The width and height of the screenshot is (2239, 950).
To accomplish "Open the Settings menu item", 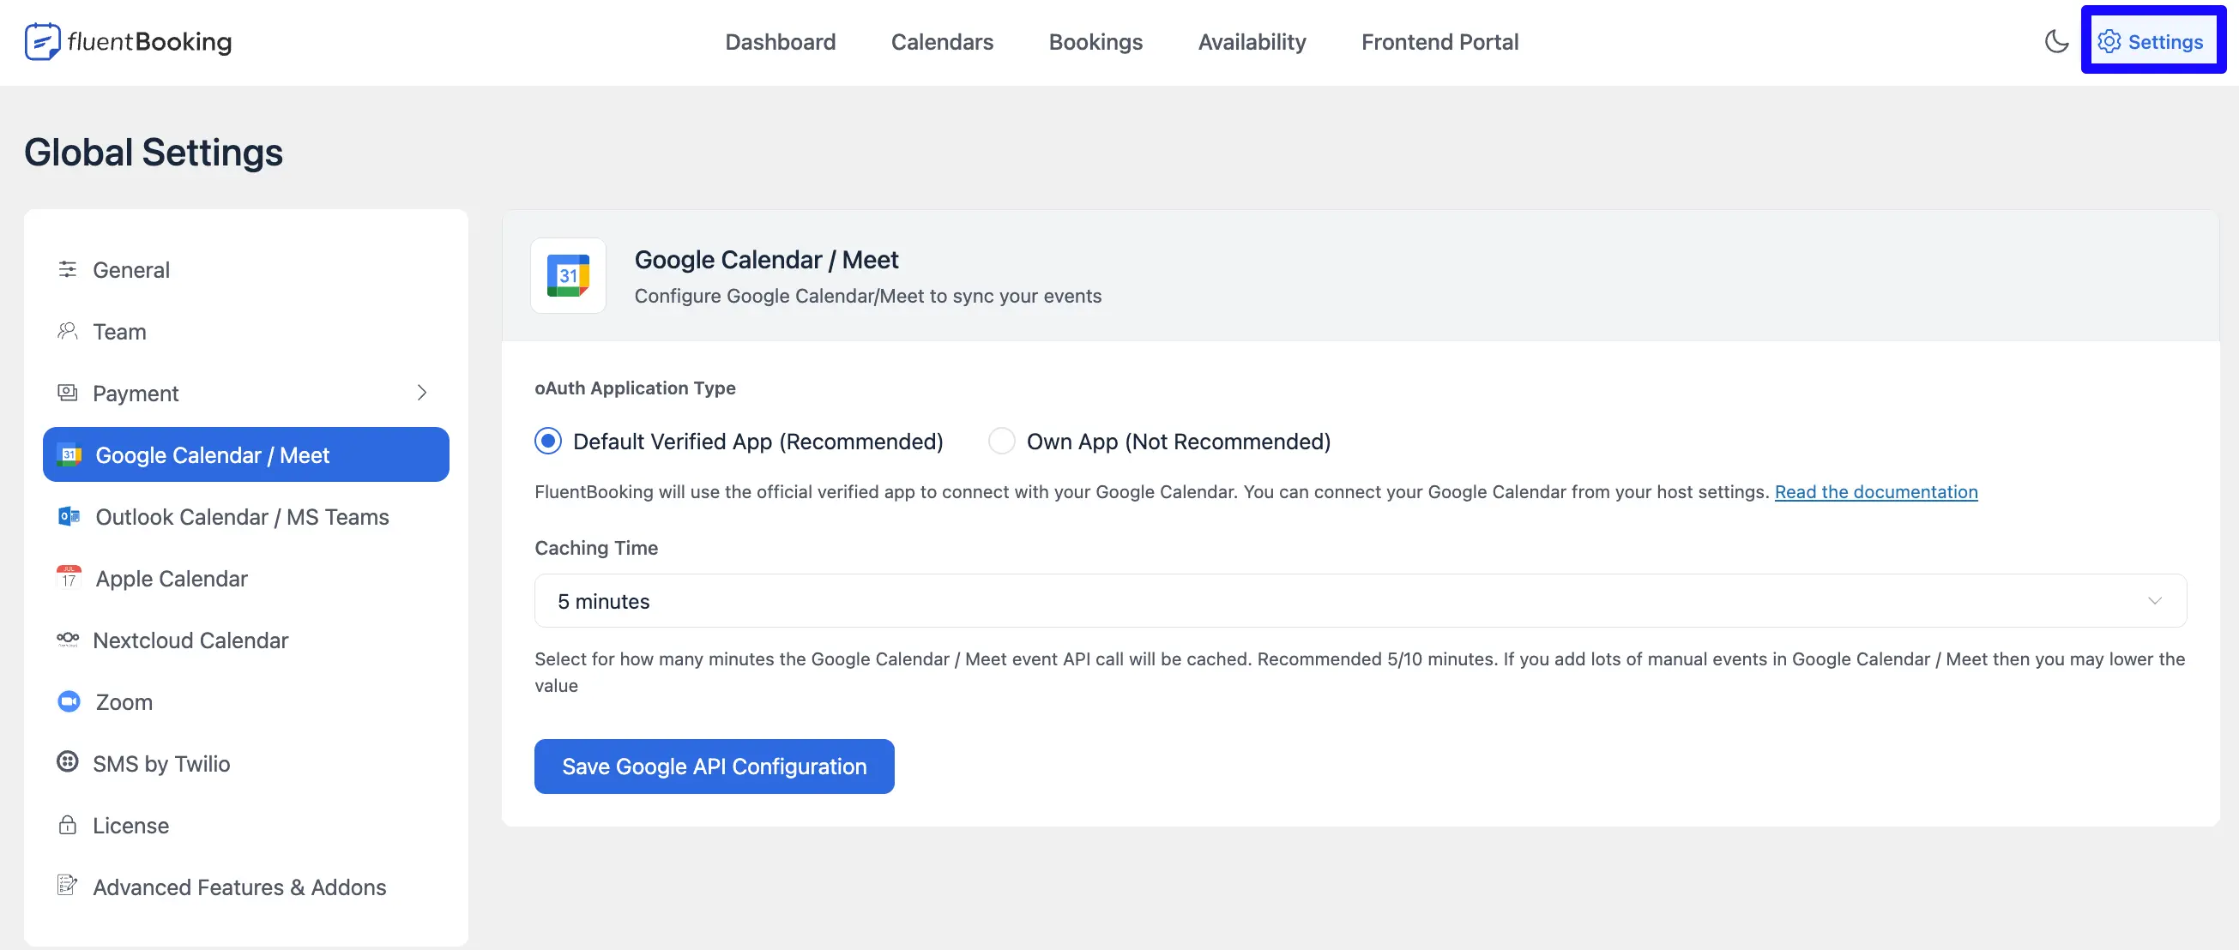I will tap(2152, 42).
